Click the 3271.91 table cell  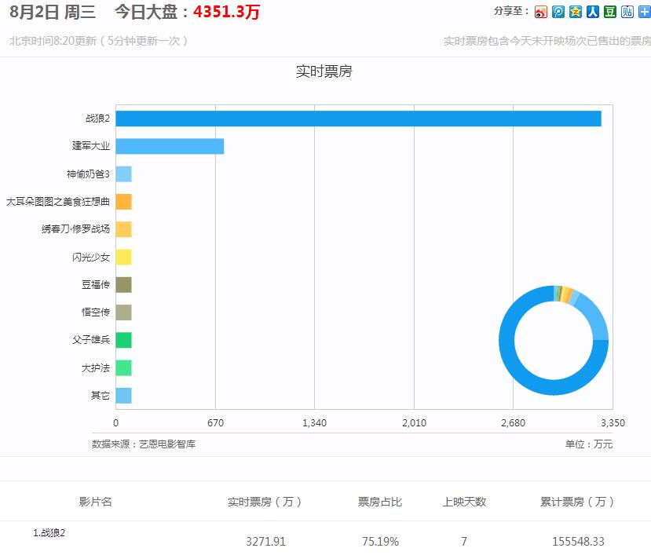point(265,542)
